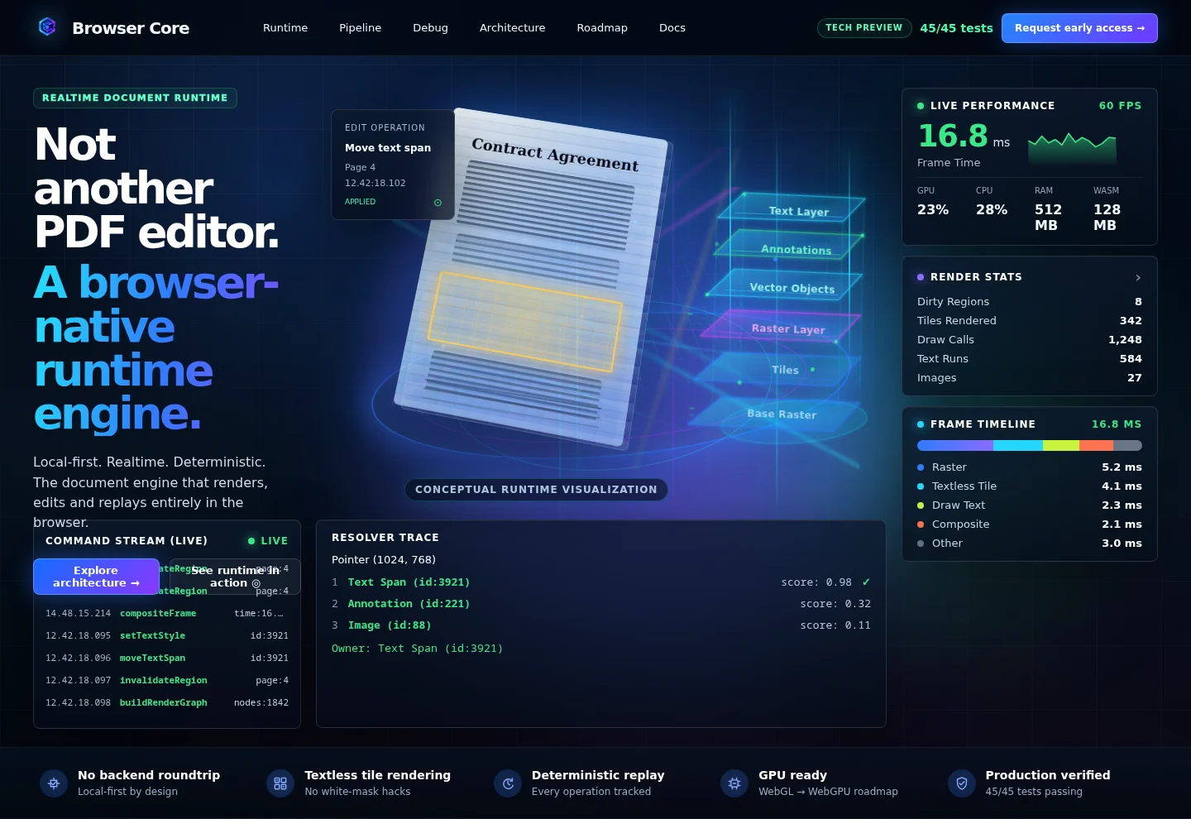
Task: Click the orange Composite timeline segment
Action: 1096,446
